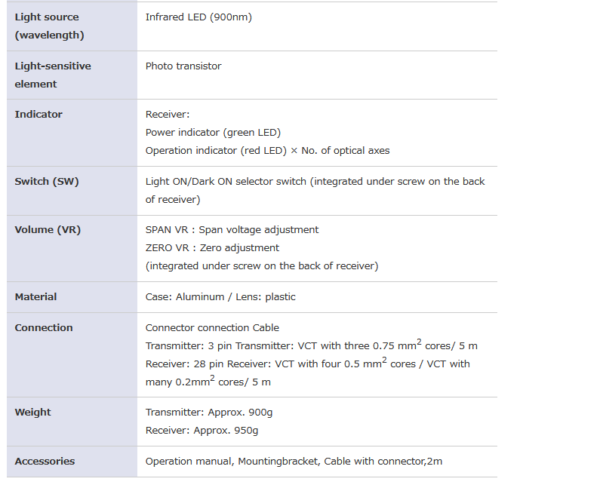This screenshot has height=494, width=603.
Task: Click the "ZERO VR : Zero adjustment" line
Action: point(212,247)
